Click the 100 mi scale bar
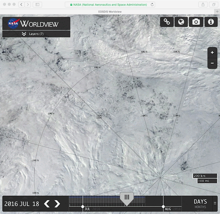 [207, 181]
